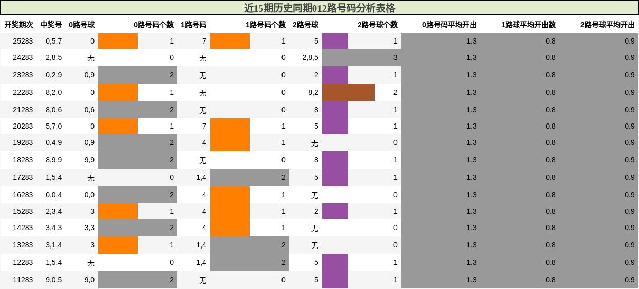This screenshot has height=289, width=639.
Task: Click winning number 0,2,9 in row 23283
Action: pos(54,75)
